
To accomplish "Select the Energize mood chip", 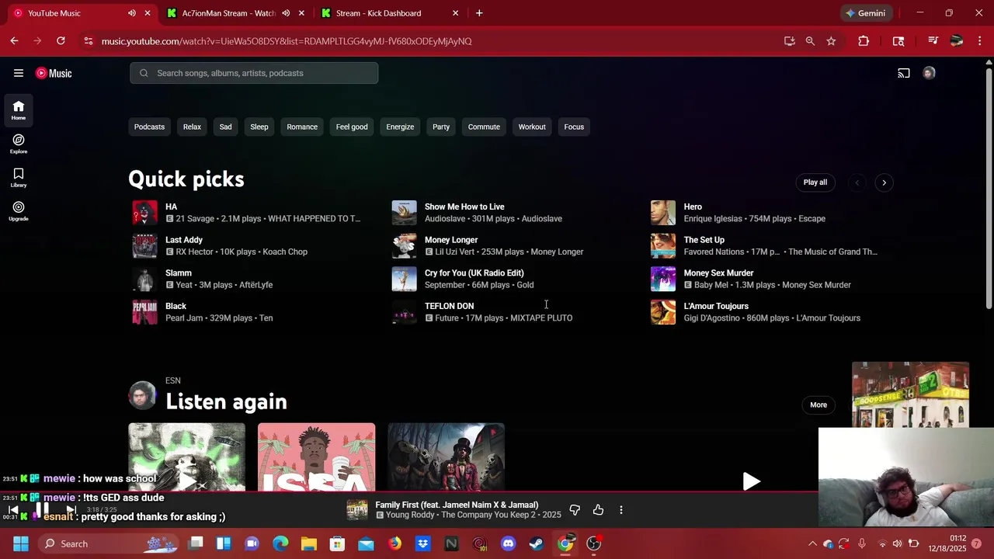I will [x=400, y=127].
